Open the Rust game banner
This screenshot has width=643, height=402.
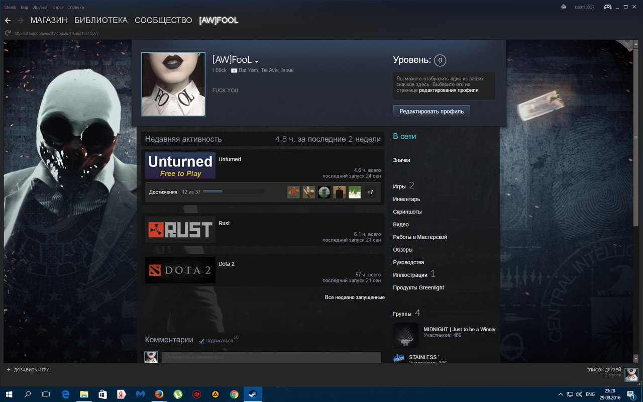pos(180,230)
